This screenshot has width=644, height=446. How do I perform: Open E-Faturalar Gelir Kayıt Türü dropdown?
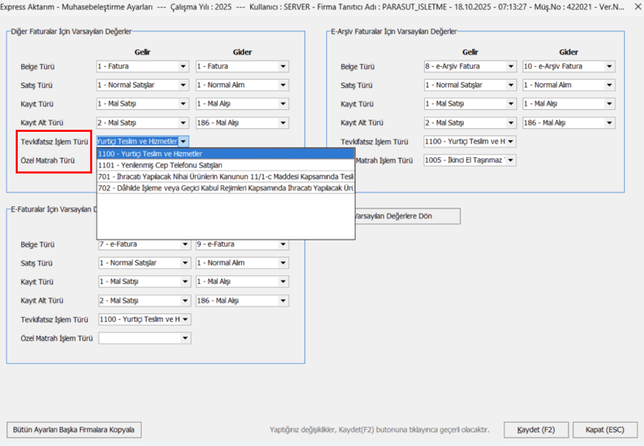click(x=145, y=281)
